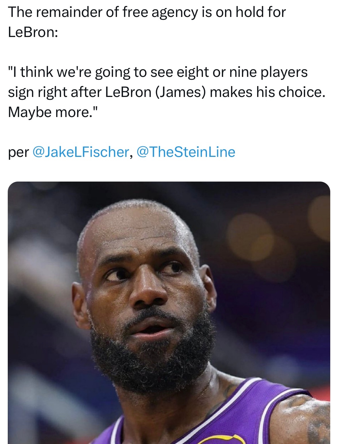
Task: Open the attached tweet photo
Action: [x=169, y=313]
